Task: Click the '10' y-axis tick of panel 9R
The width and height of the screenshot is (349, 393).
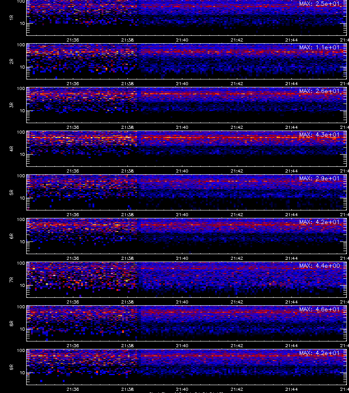Action: (22, 373)
